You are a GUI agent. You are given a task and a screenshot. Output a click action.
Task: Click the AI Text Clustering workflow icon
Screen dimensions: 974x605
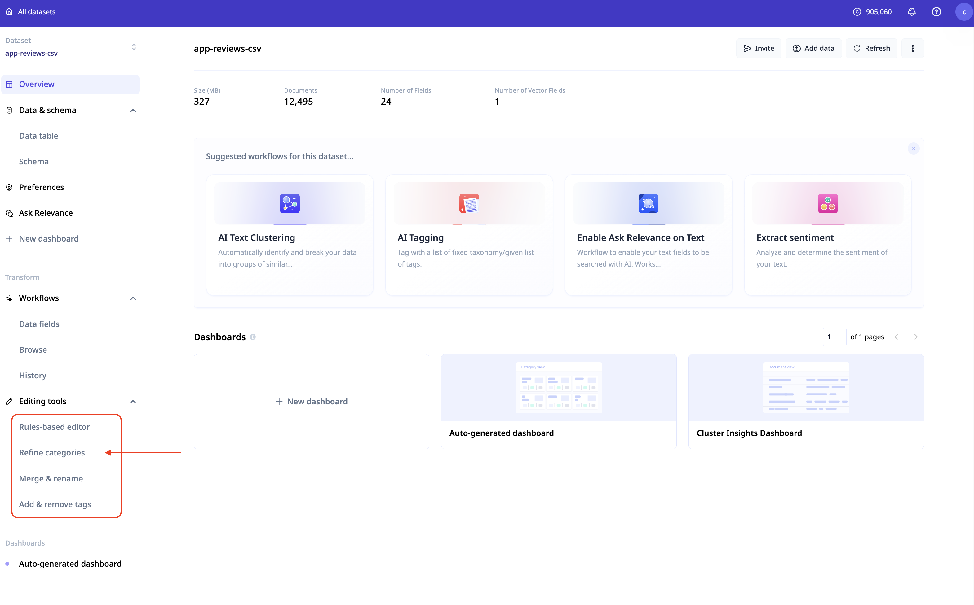290,203
